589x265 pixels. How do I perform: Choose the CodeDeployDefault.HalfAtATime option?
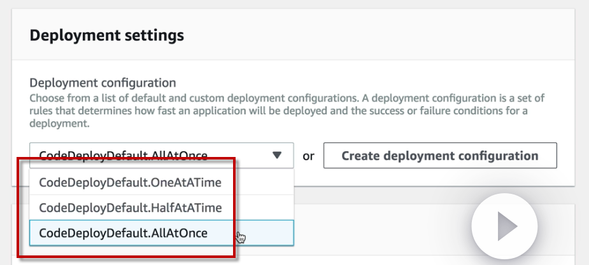130,208
